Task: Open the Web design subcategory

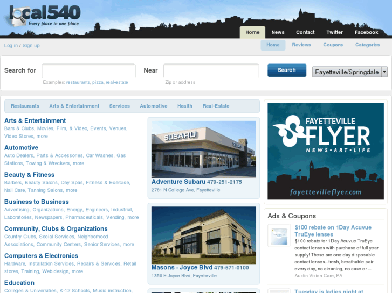Action: 55,271
